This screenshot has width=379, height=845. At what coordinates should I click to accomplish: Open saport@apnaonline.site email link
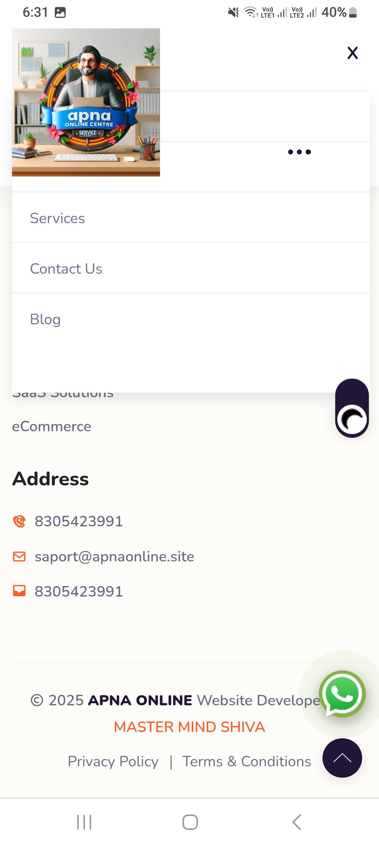point(114,557)
